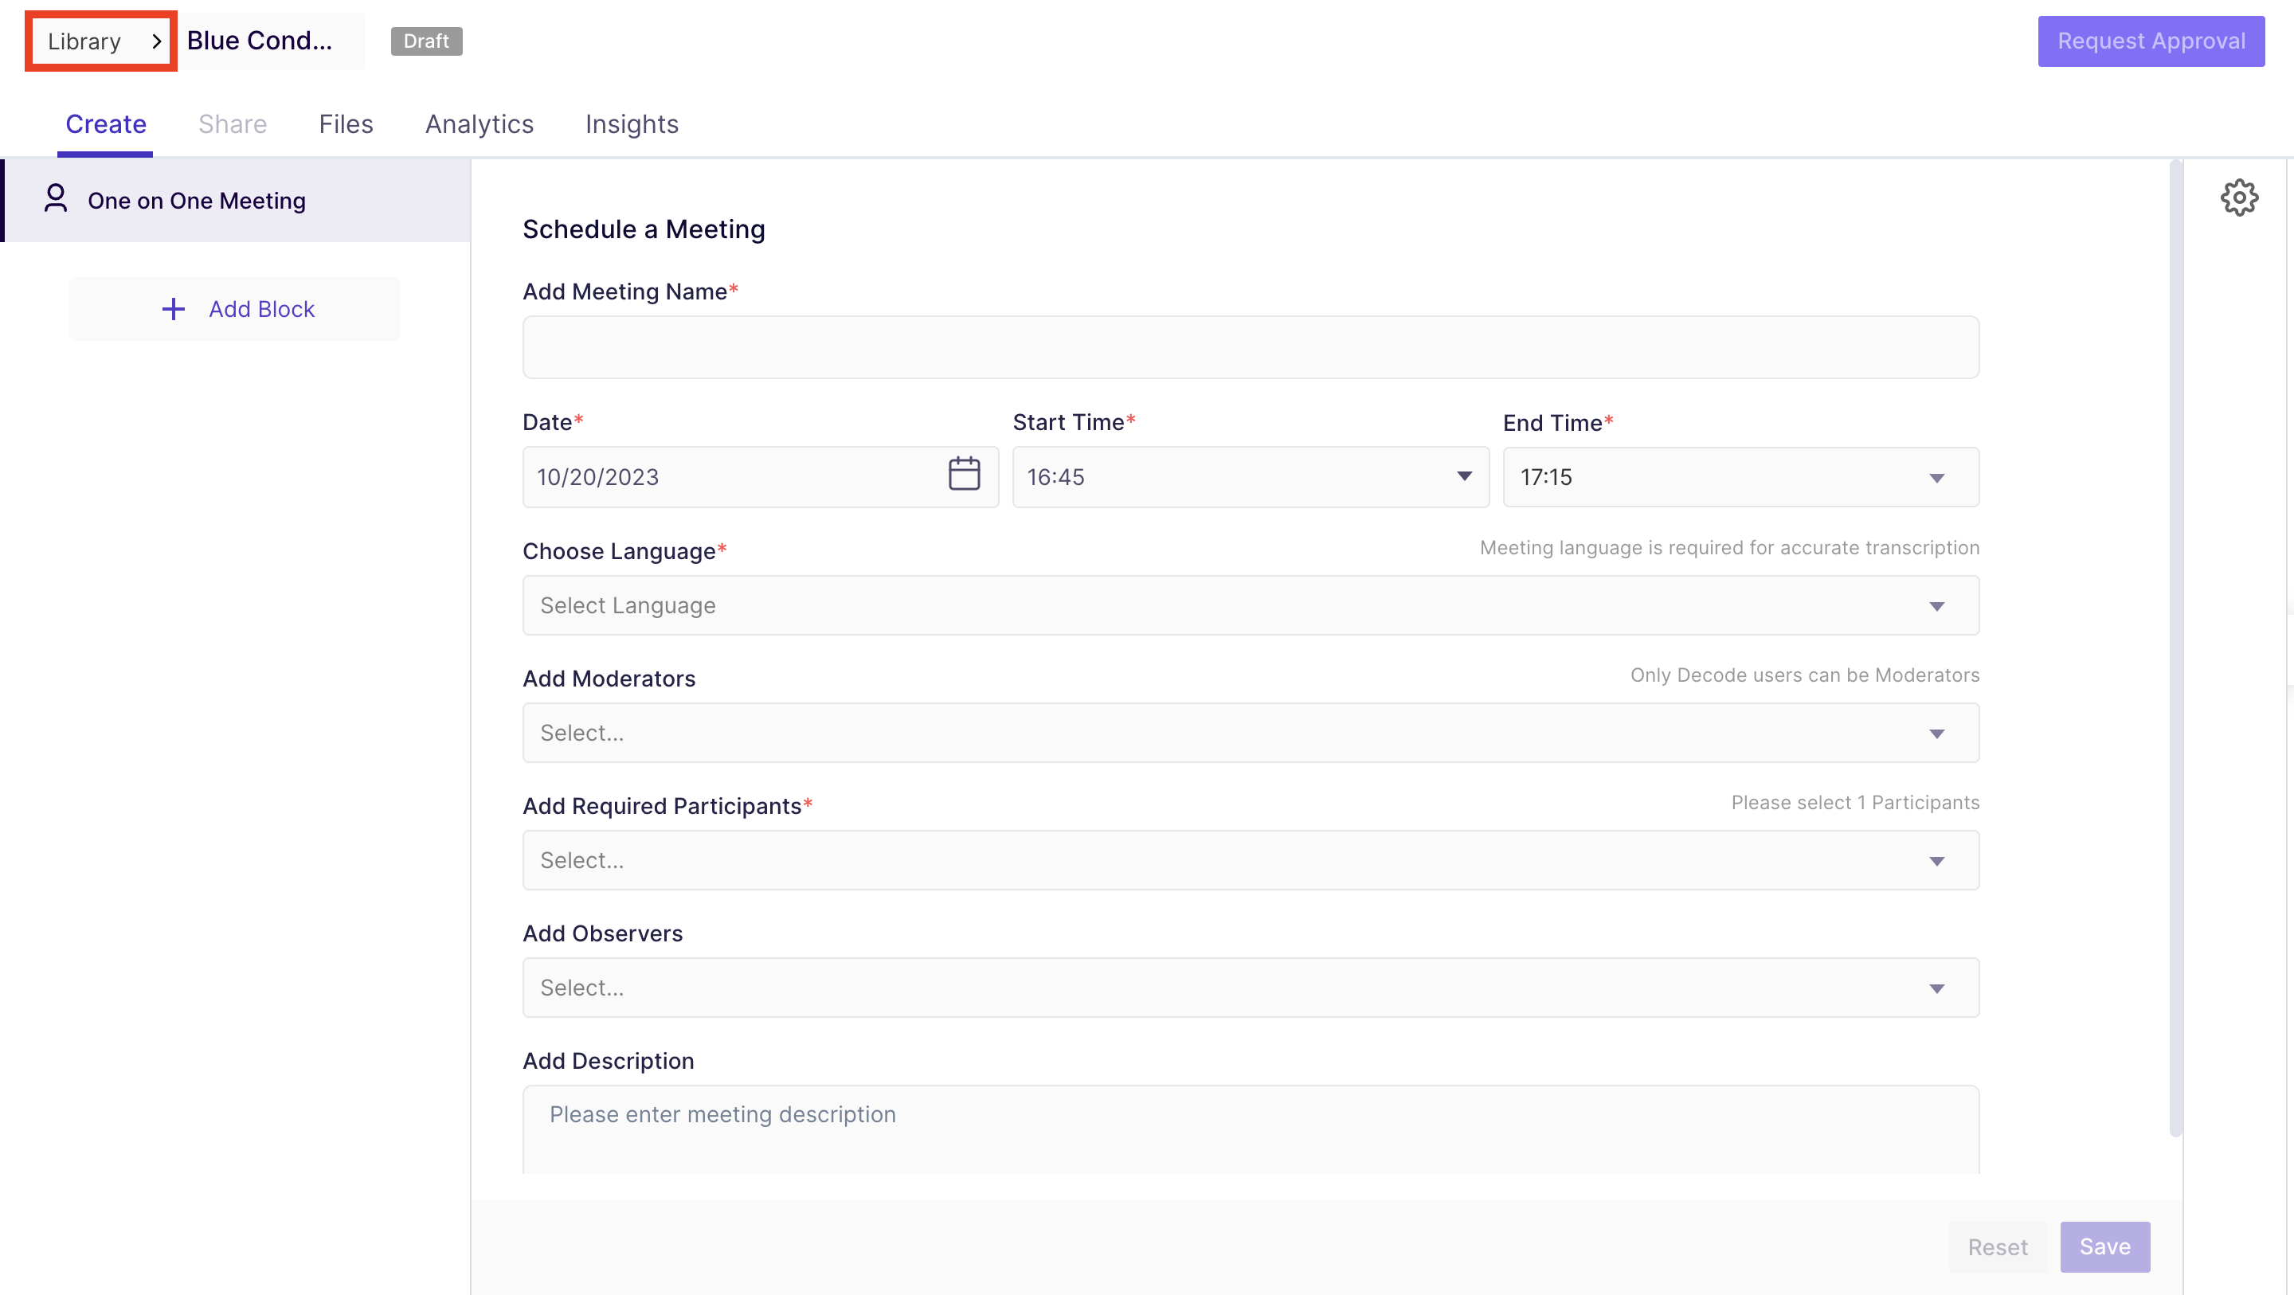Screen dimensions: 2294x1295
Task: Click the 'Only Decode users can be Moderators' hint
Action: [x=1804, y=675]
